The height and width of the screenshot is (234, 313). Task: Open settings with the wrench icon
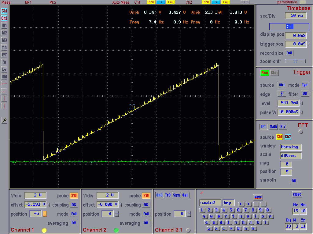pyautogui.click(x=4, y=120)
